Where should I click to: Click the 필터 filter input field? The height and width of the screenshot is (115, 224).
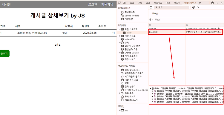(171, 7)
